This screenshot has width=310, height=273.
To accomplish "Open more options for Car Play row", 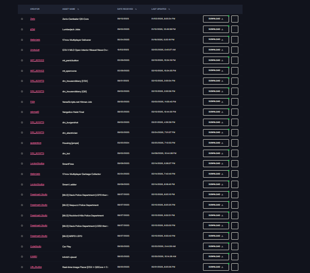I will 235,246.
